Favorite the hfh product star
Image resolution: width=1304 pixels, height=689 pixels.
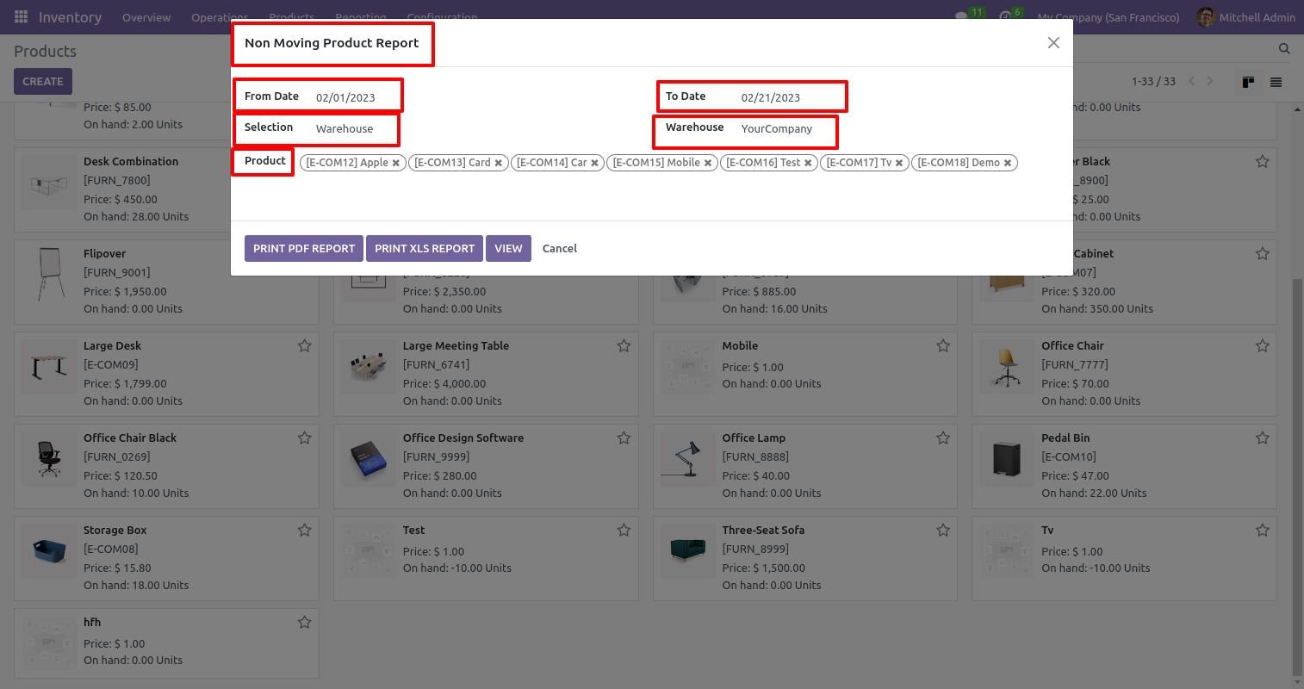pos(305,622)
